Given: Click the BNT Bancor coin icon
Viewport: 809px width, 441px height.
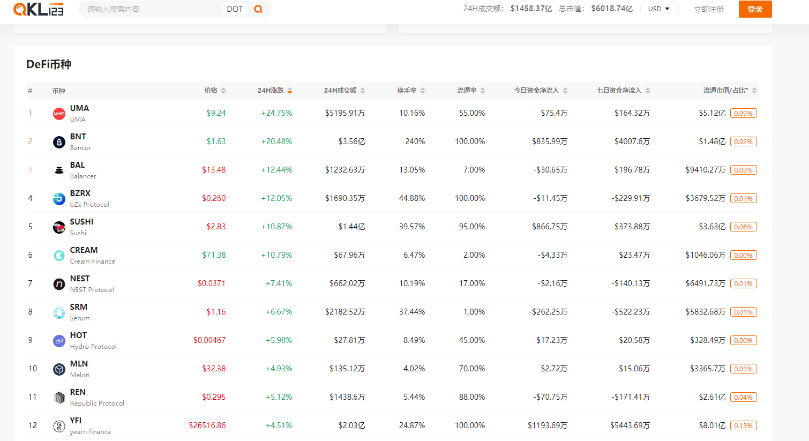Looking at the screenshot, I should point(59,141).
